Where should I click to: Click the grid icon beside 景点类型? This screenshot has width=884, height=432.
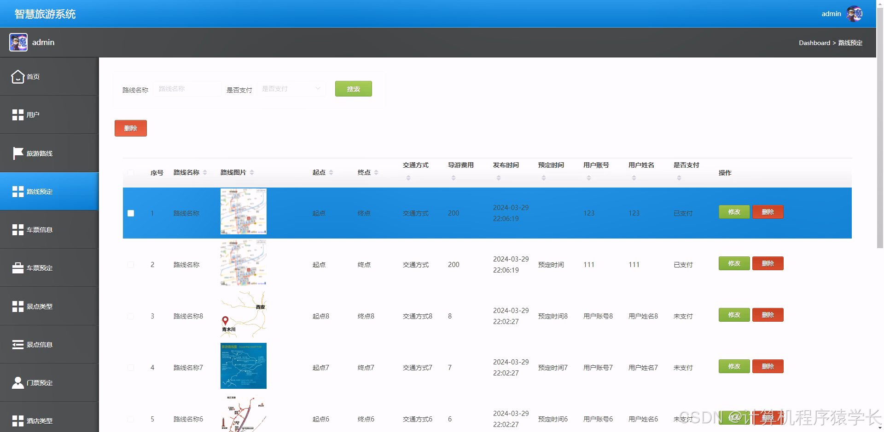click(x=17, y=307)
